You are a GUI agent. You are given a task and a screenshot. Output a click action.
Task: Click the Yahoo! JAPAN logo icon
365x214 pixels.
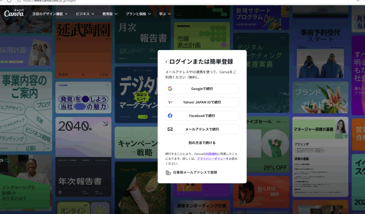pos(170,102)
